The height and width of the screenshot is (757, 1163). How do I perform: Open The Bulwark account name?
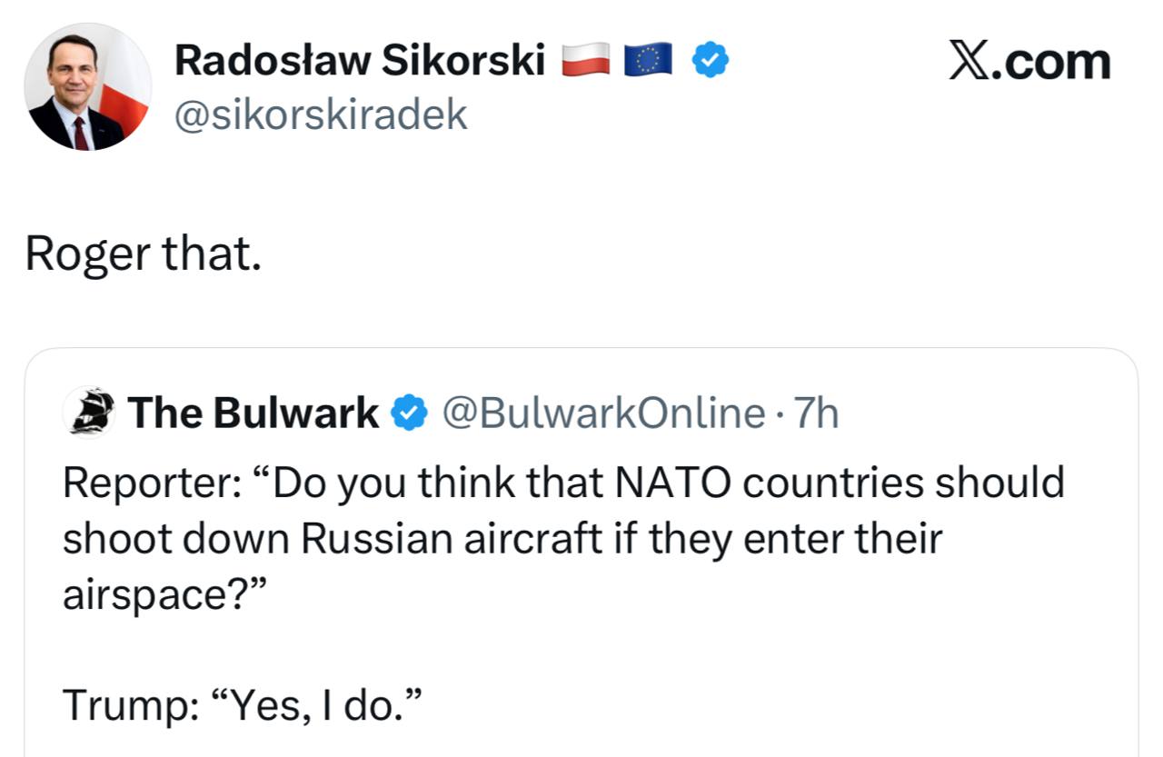click(x=253, y=413)
